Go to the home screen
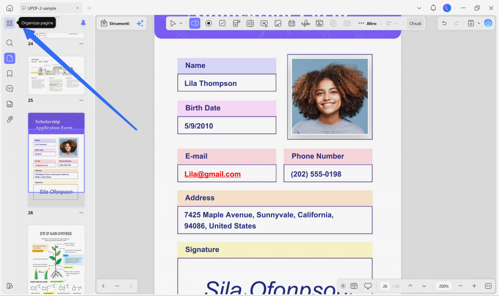499x296 pixels. click(10, 8)
